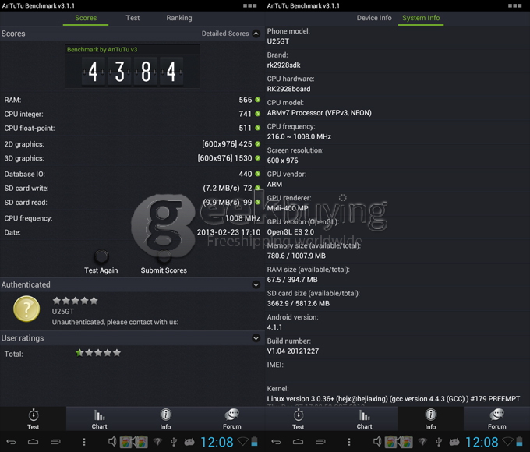Select the System Info tab
The height and width of the screenshot is (452, 530).
pos(421,18)
